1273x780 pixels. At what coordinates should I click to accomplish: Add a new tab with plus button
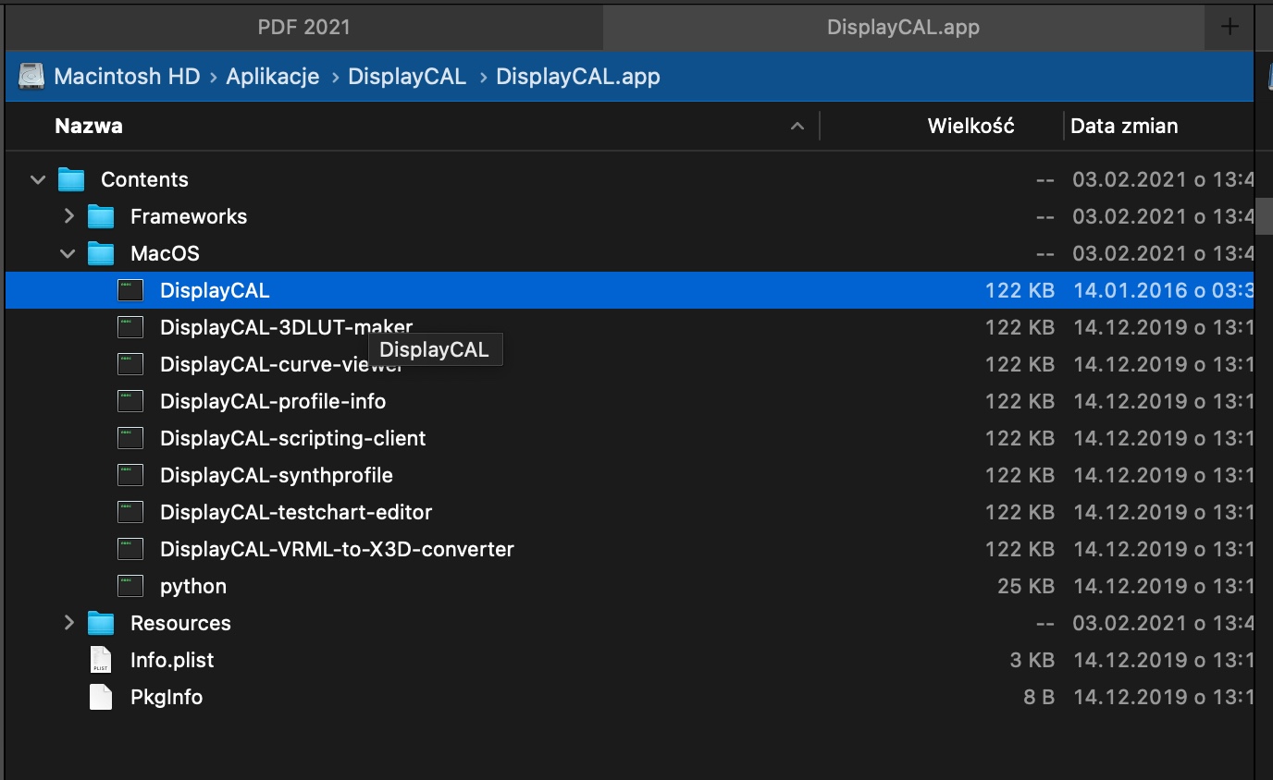pos(1230,27)
